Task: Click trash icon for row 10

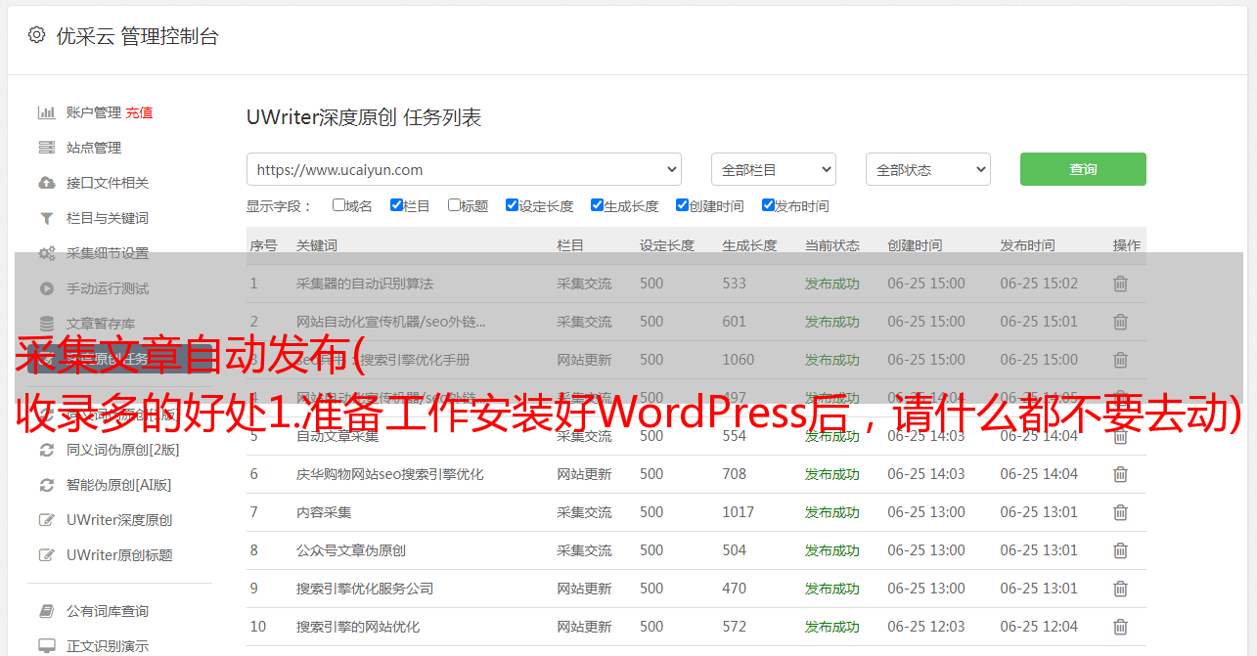Action: click(x=1120, y=627)
